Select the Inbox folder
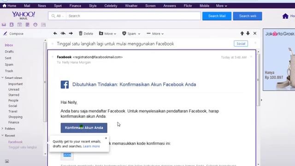295x166 pixels. click(9, 45)
